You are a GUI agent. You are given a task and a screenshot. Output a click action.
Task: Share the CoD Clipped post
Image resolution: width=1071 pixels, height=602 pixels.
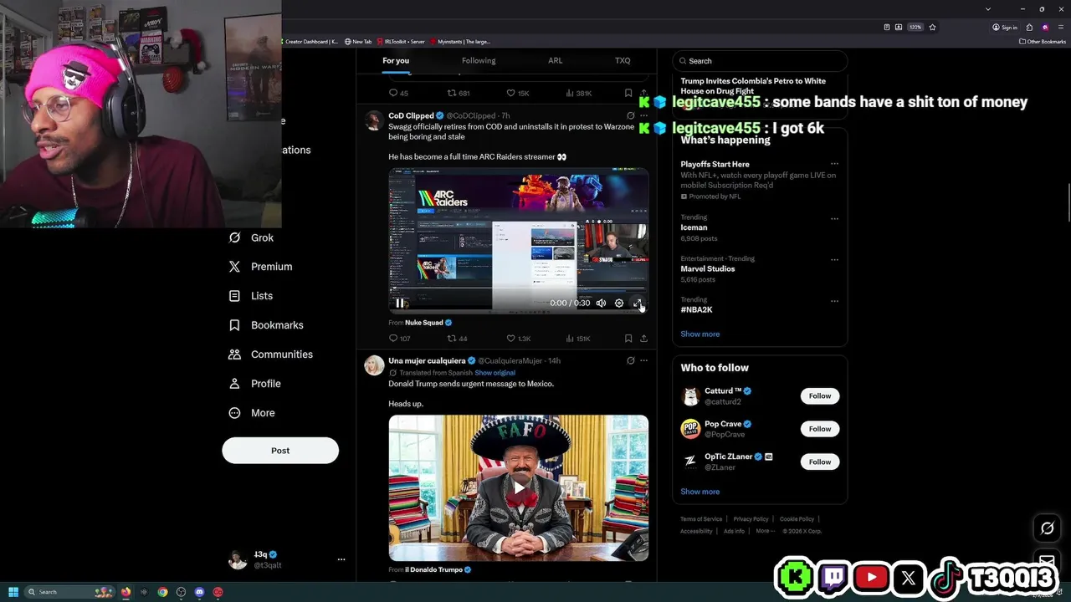click(643, 339)
